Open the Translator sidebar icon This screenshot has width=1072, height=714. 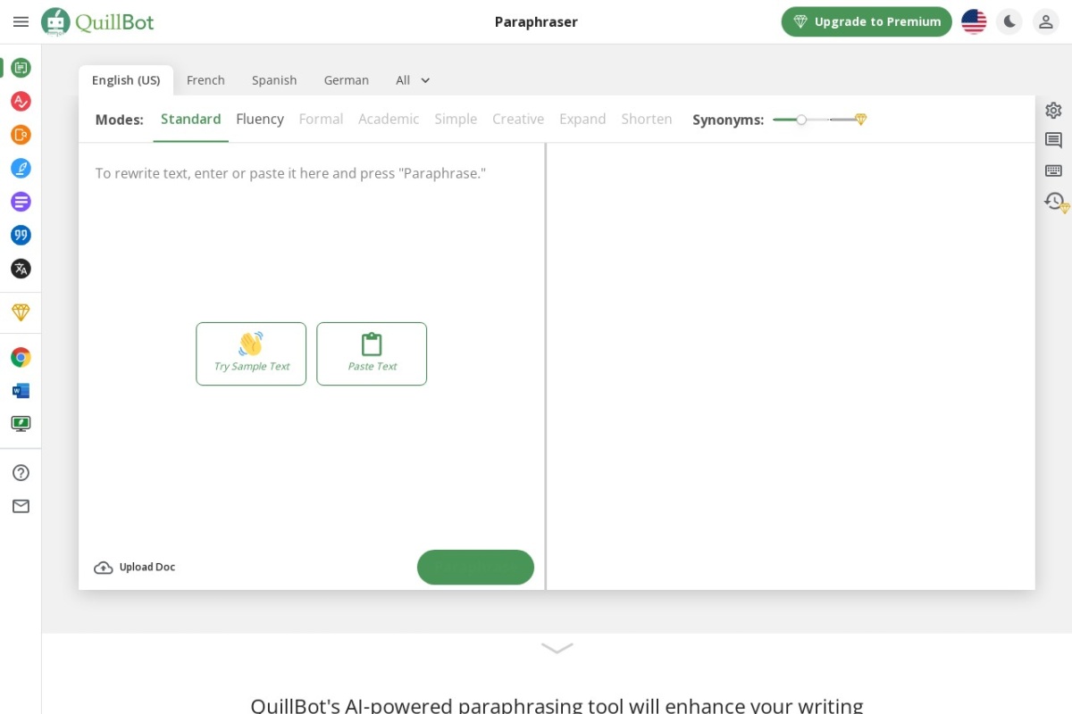click(x=21, y=269)
